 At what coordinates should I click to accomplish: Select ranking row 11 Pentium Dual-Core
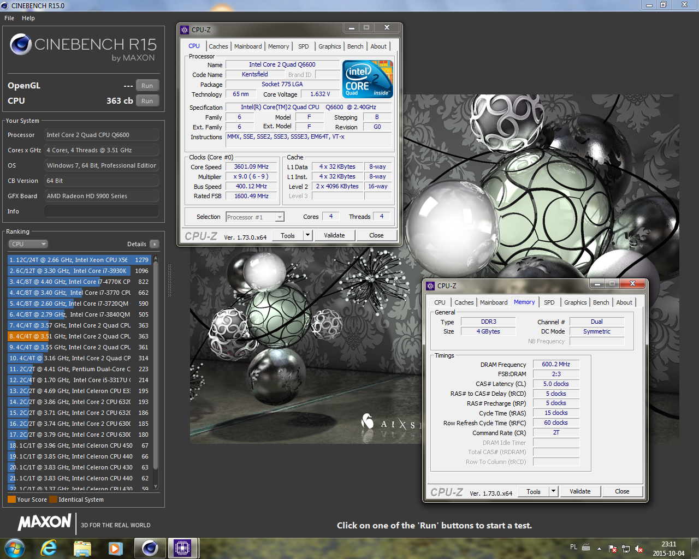click(79, 369)
